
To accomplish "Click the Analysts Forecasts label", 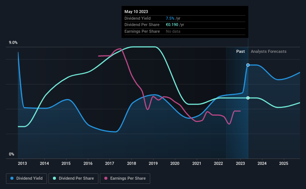I will point(268,51).
